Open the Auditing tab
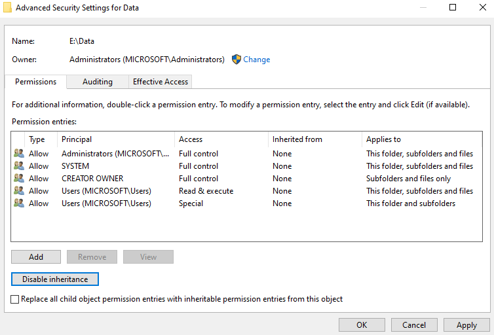This screenshot has height=335, width=494. point(98,82)
